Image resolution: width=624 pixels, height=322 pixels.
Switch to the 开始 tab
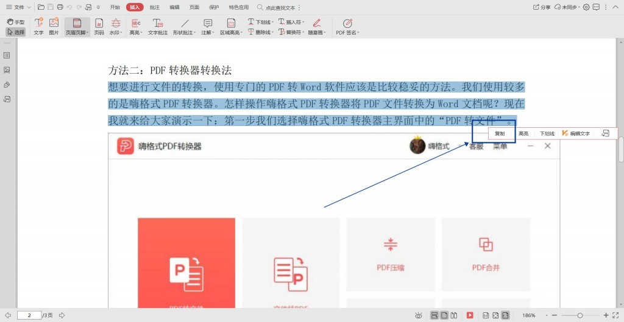coord(115,7)
